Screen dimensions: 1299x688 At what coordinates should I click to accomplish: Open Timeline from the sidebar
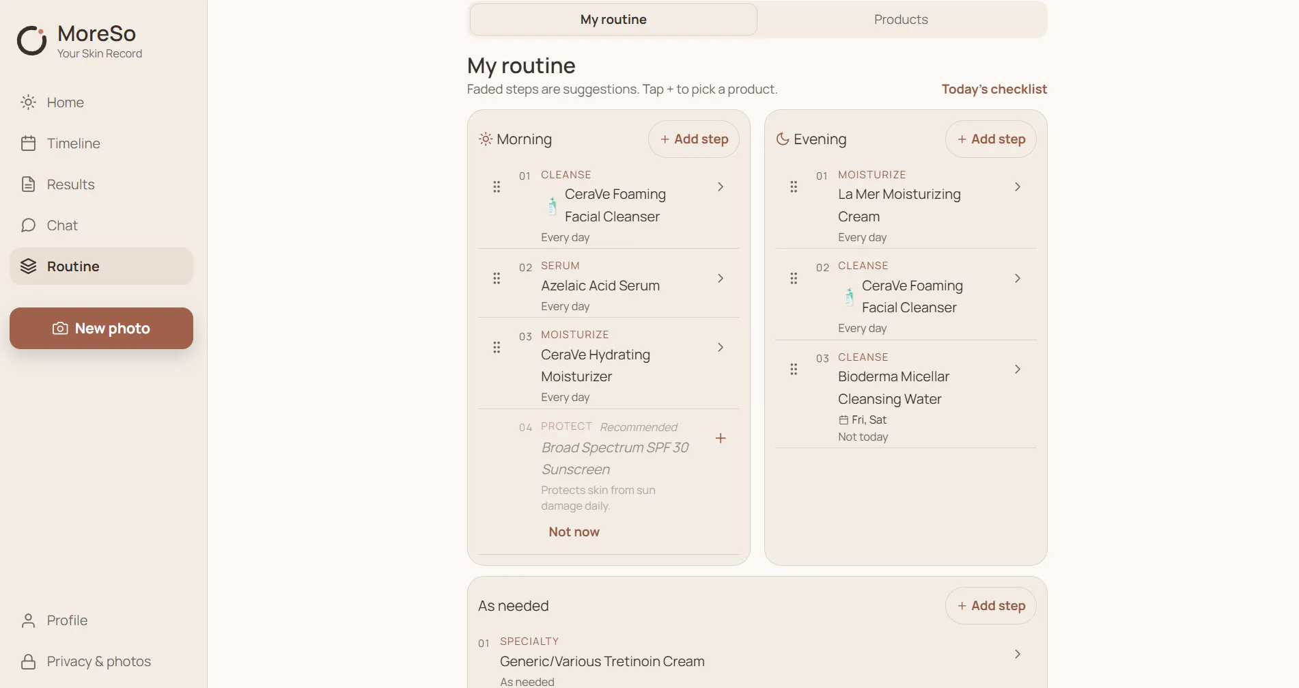pyautogui.click(x=101, y=143)
